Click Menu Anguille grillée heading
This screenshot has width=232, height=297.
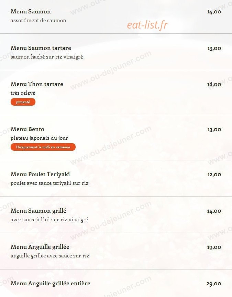(40, 247)
